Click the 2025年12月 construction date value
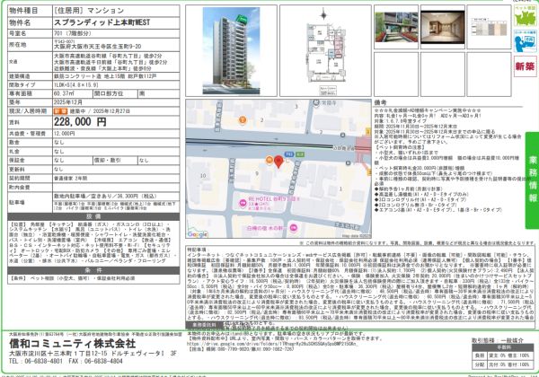539x377 pixels. pos(67,102)
